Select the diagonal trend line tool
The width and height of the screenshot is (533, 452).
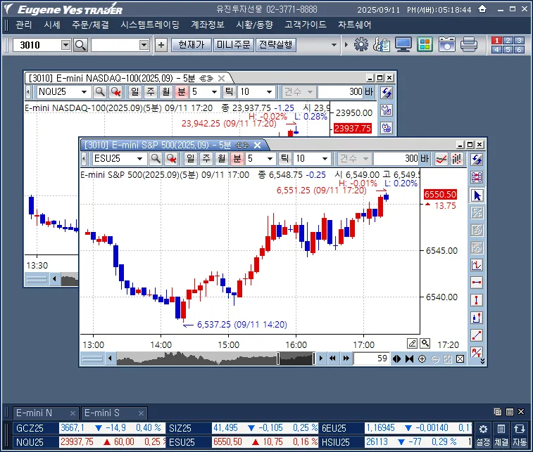pos(477,335)
